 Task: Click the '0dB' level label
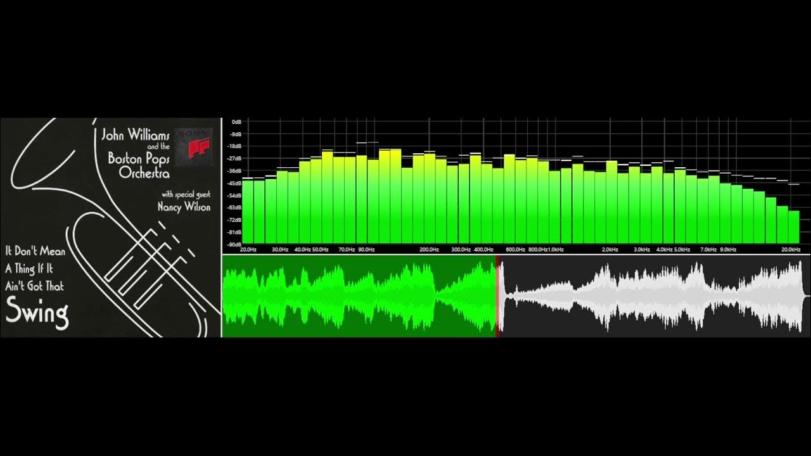coord(236,122)
